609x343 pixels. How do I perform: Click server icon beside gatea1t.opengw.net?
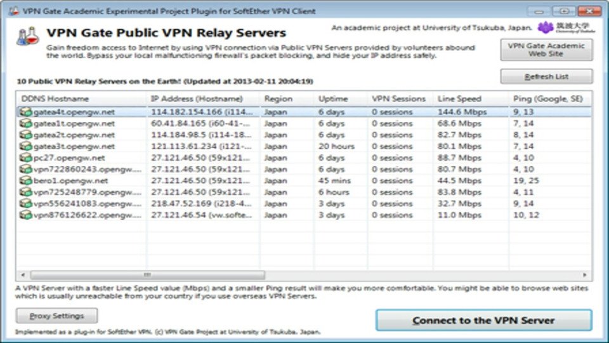(x=25, y=124)
